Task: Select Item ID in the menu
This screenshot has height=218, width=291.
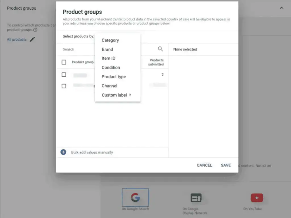Action: tap(109, 58)
